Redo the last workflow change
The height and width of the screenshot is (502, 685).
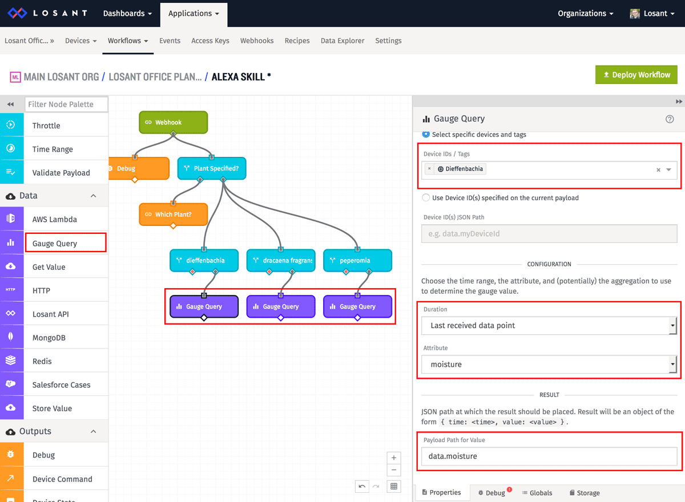tap(376, 486)
